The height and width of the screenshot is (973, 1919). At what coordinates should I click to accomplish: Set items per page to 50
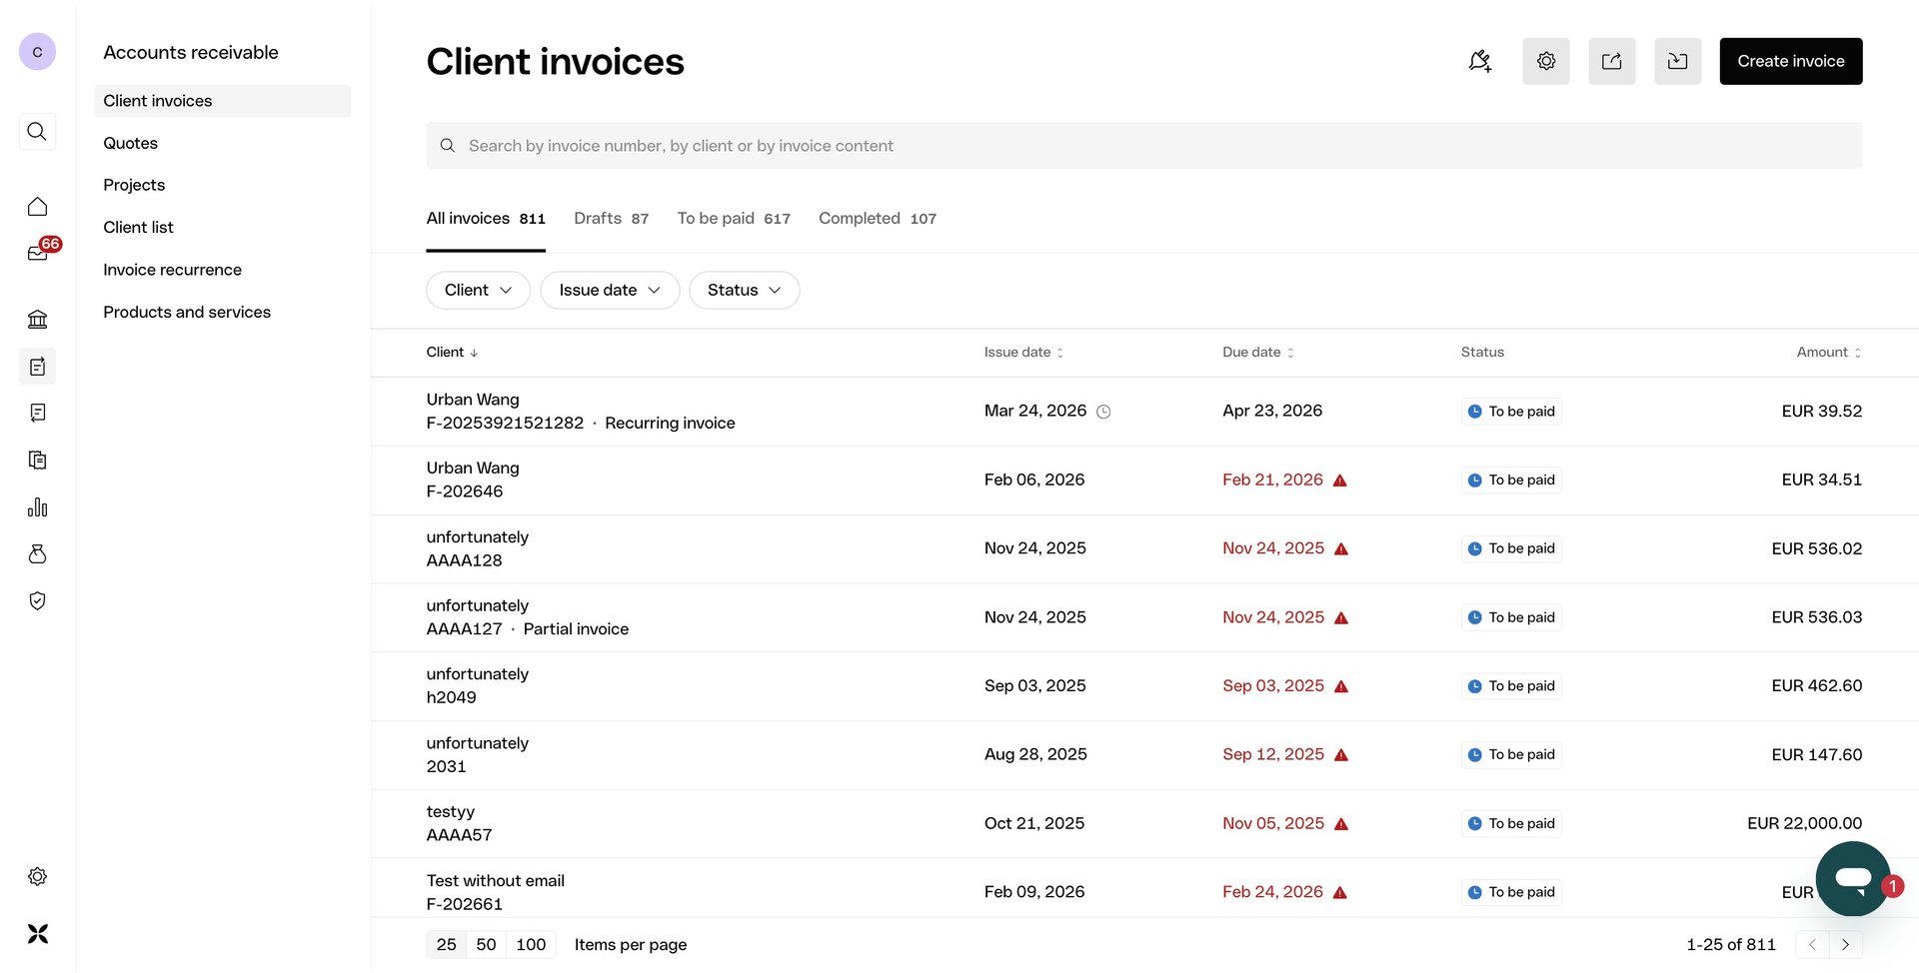[x=486, y=944]
